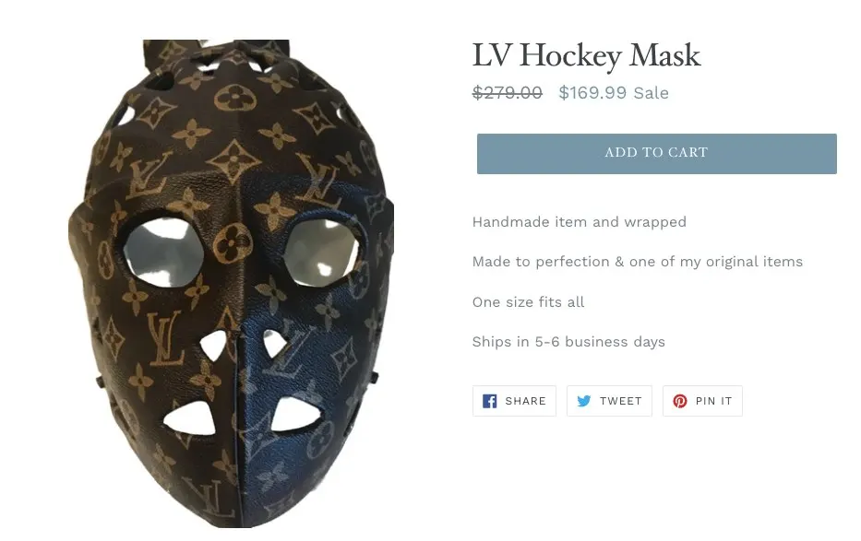Click the Pinterest logo icon
Image resolution: width=861 pixels, height=541 pixels.
click(x=680, y=401)
